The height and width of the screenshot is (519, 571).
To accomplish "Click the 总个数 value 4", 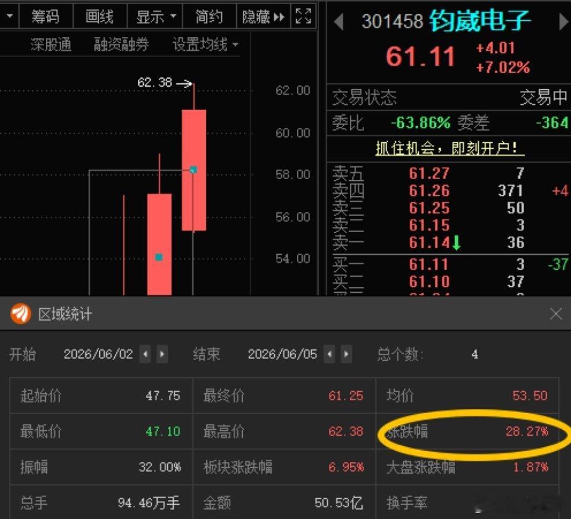I will 475,354.
